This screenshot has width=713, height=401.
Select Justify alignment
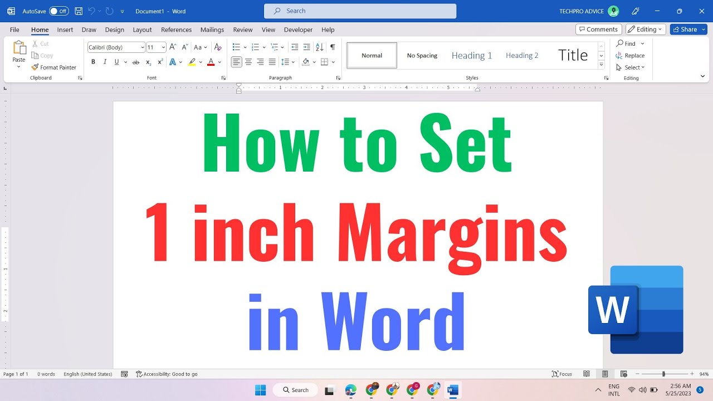point(272,62)
